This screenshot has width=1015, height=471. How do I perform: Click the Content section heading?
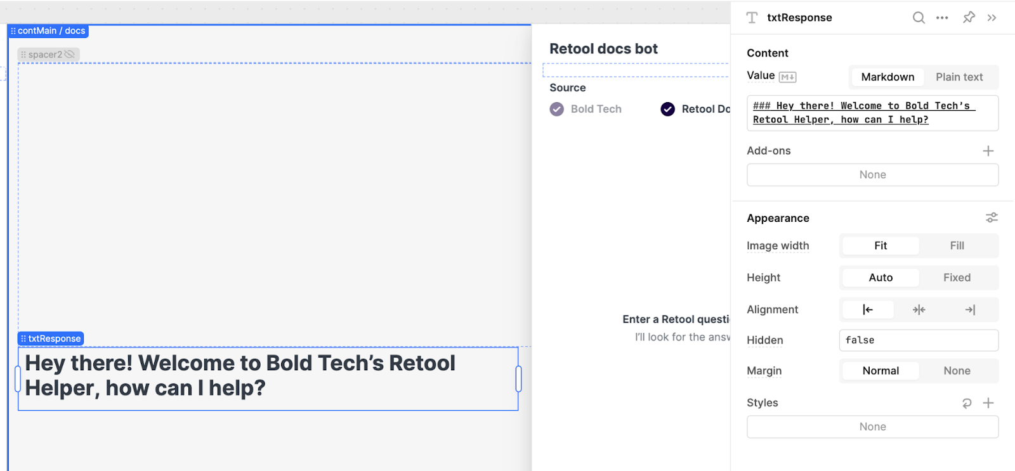coord(768,53)
